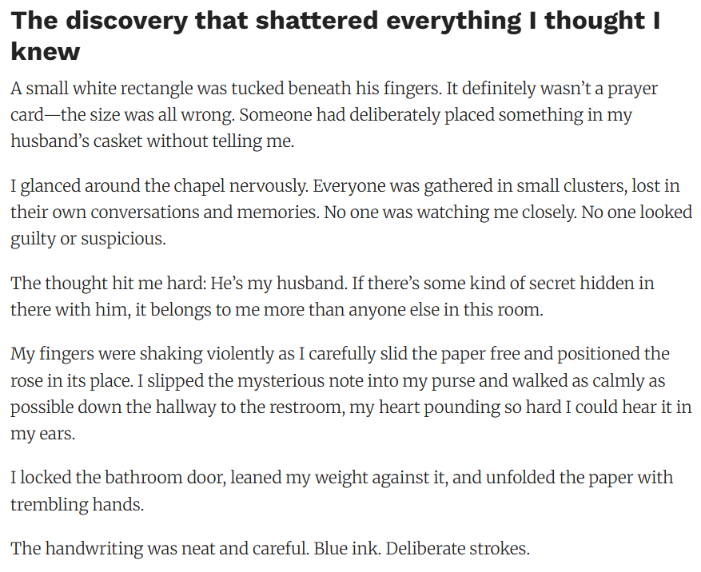Click the sentence "I glanced around the chapel nervously"
The image size is (701, 572).
(158, 187)
